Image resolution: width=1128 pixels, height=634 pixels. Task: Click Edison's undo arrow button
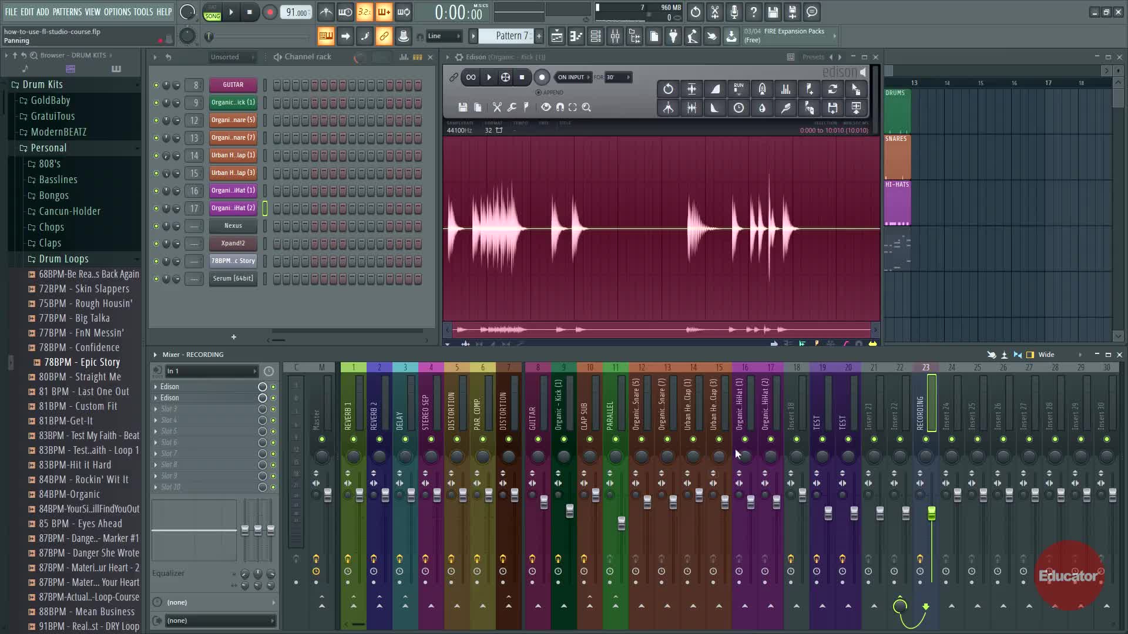(668, 89)
